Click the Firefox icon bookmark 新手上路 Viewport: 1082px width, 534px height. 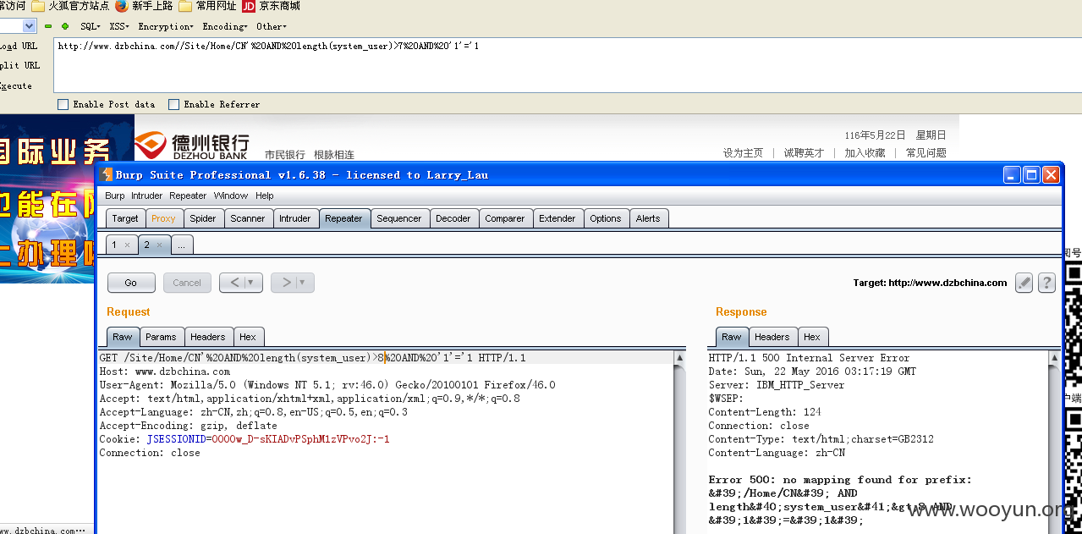144,6
